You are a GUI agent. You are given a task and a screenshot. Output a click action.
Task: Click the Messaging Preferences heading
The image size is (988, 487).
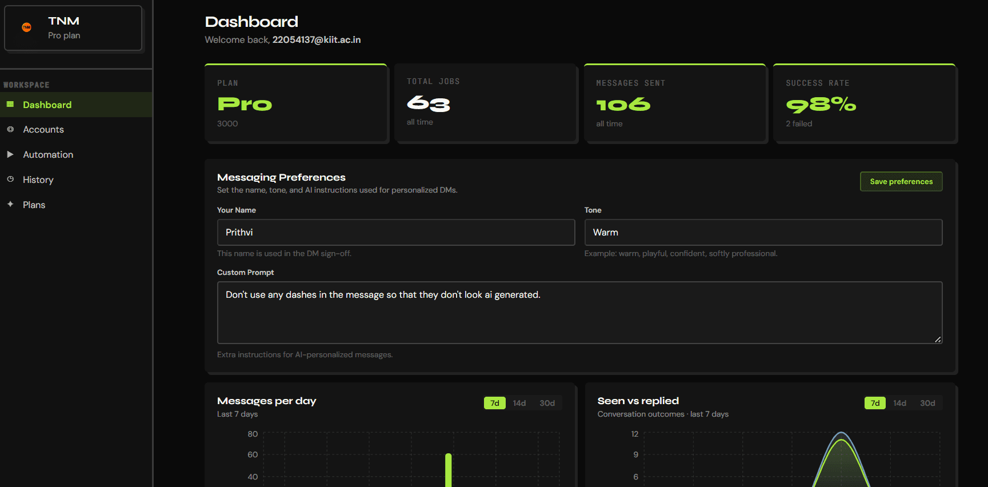[x=281, y=177]
